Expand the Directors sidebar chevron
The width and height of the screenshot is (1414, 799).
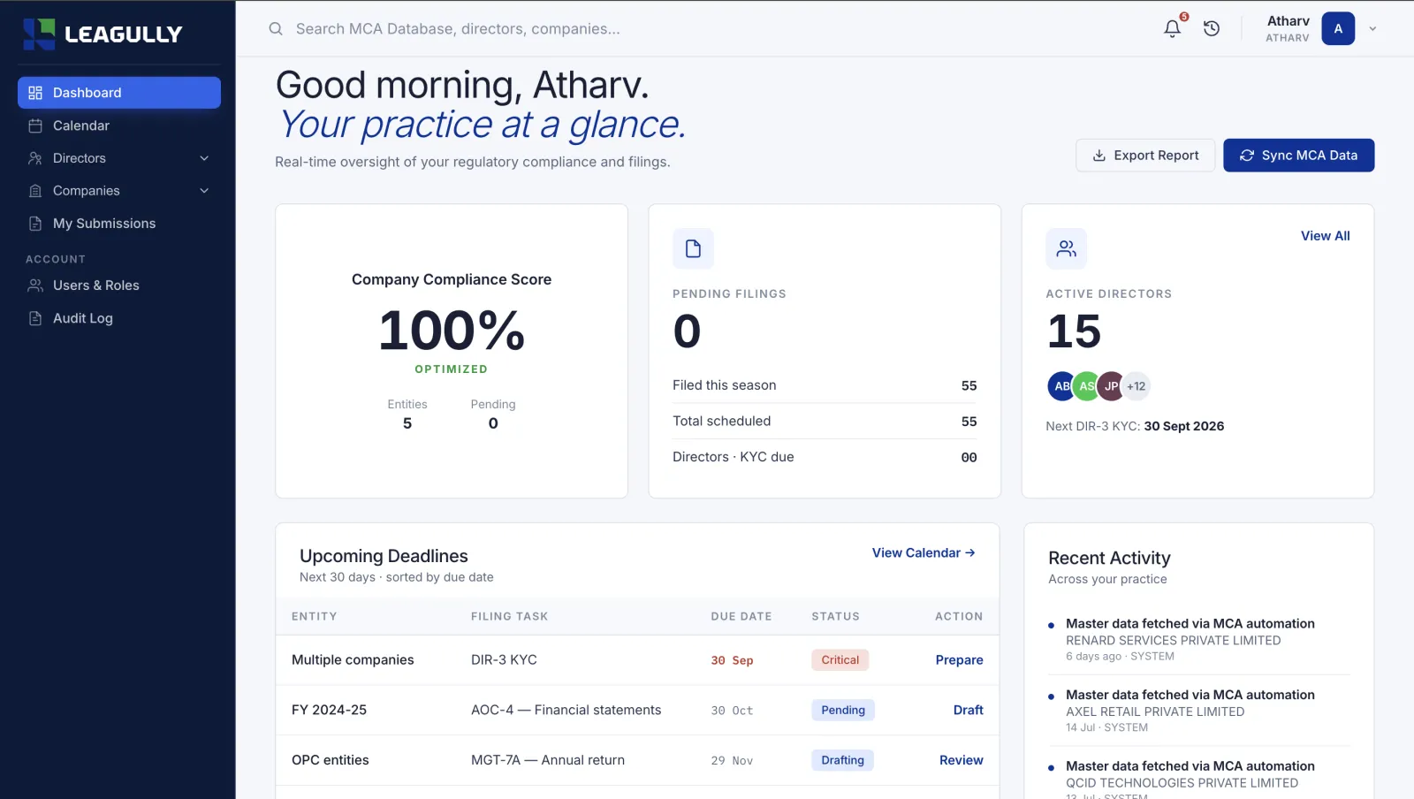(x=204, y=158)
